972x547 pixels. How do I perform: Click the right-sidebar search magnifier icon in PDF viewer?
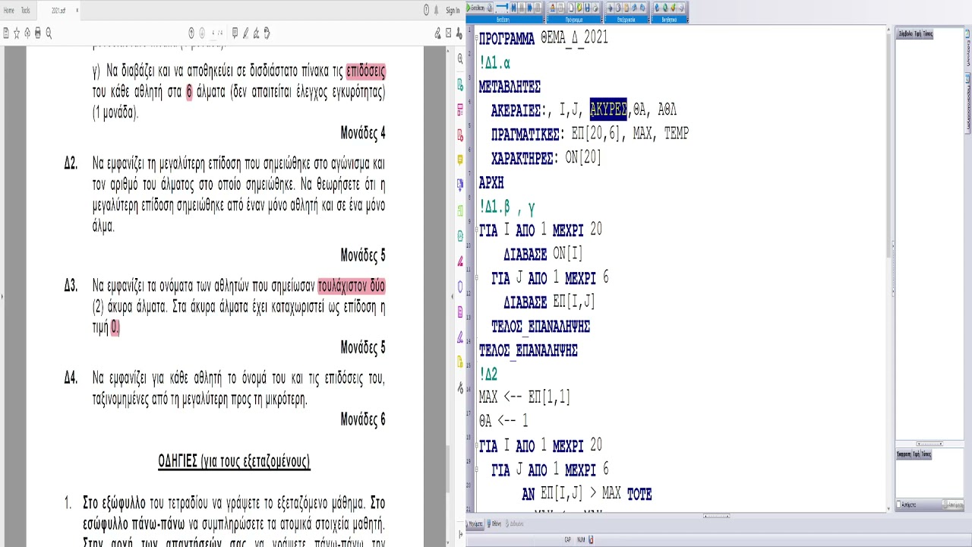(460, 58)
